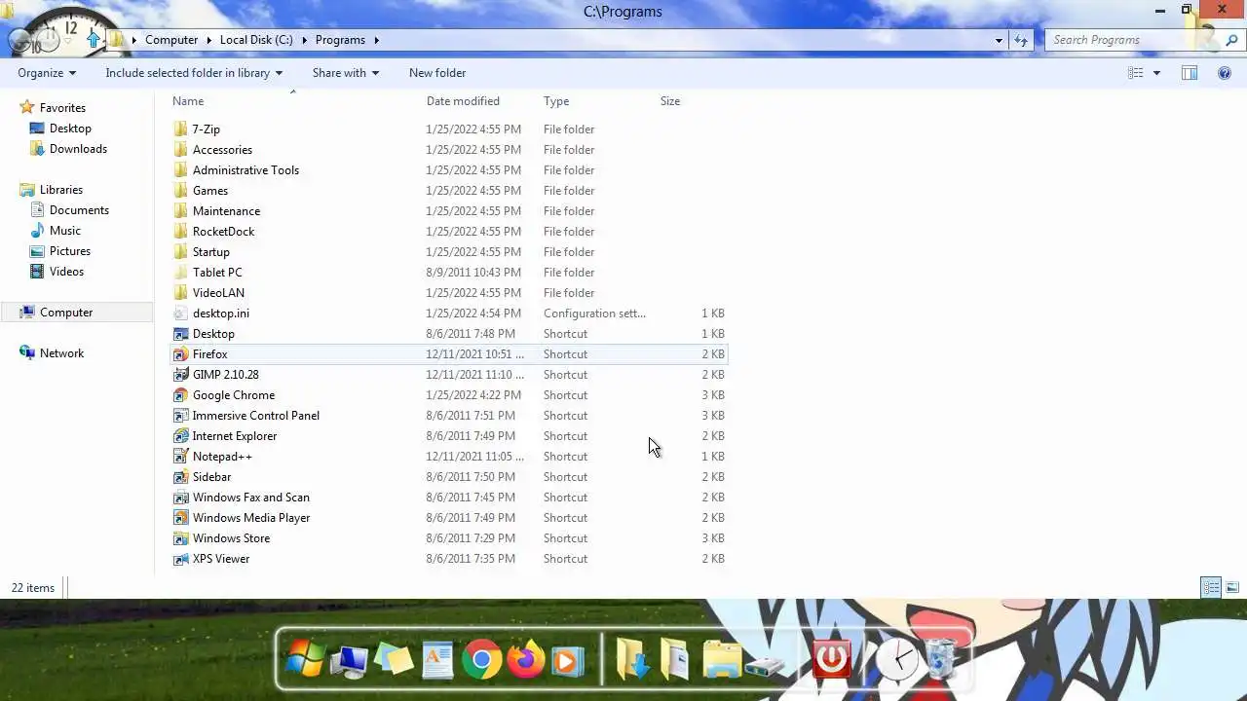The image size is (1247, 701).
Task: Select the desktop.ini file icon
Action: point(180,314)
